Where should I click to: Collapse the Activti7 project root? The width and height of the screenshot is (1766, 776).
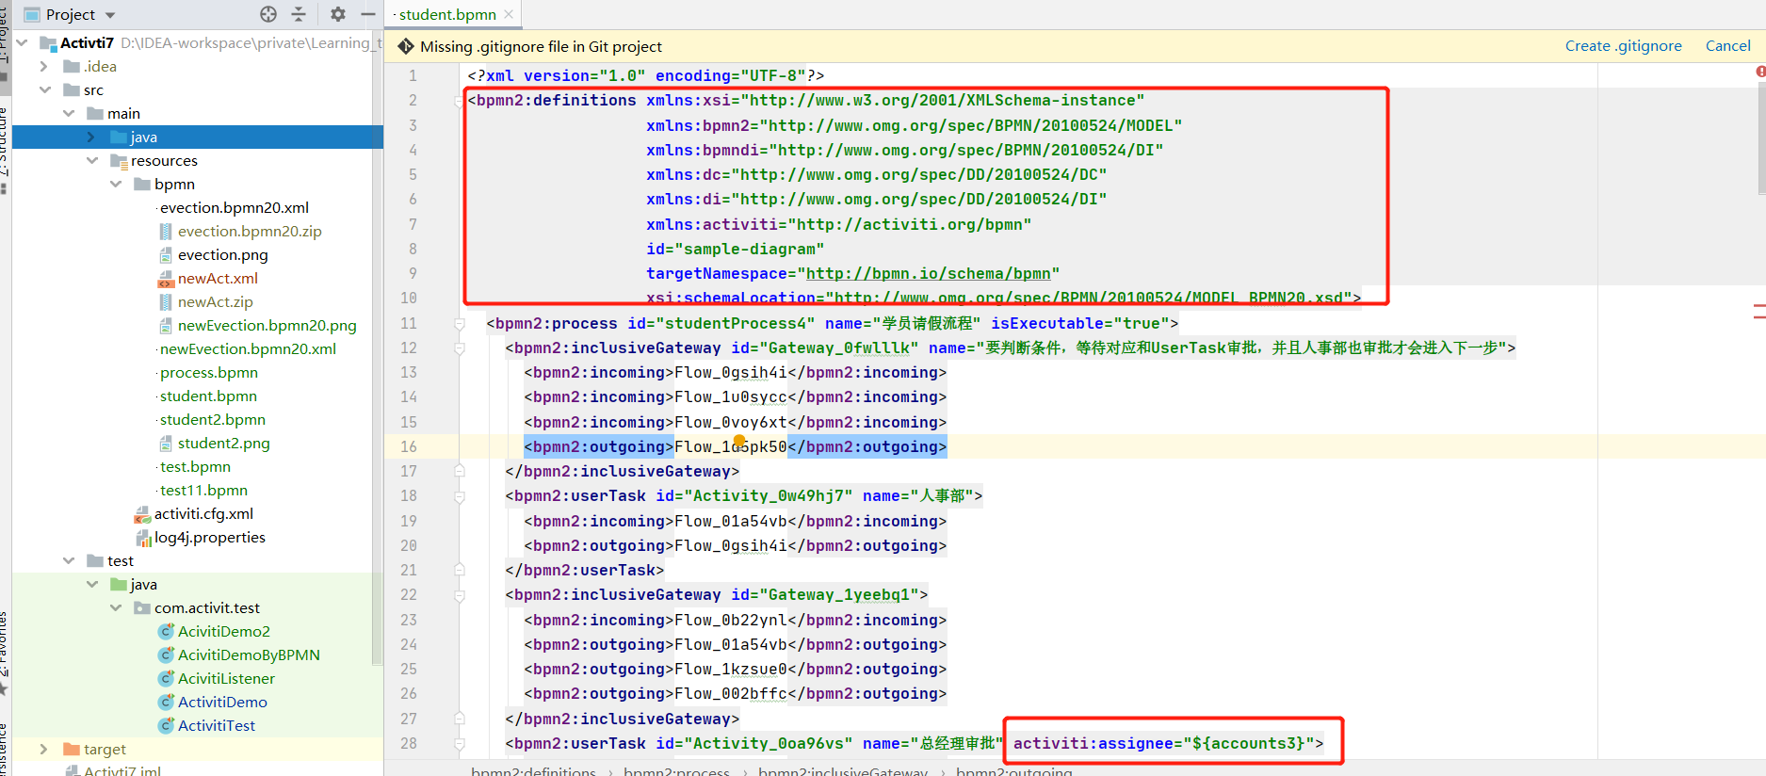21,42
